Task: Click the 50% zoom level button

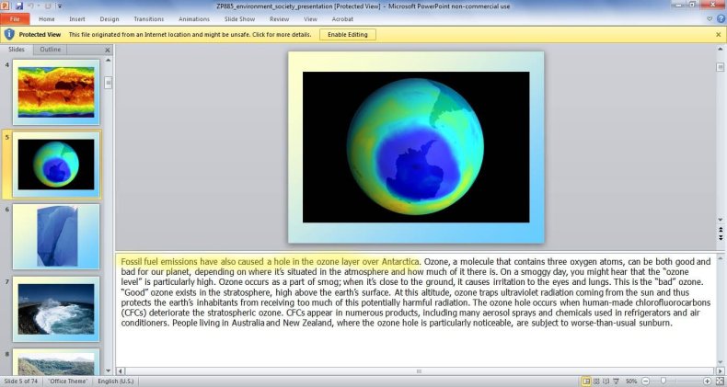Action: point(631,381)
